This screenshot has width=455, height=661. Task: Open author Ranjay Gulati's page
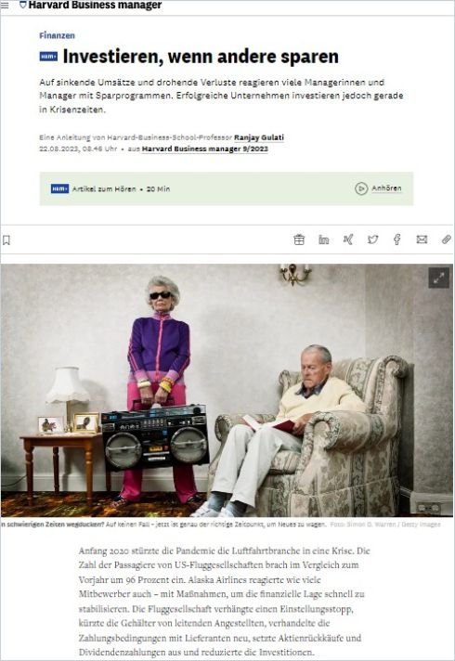click(x=259, y=137)
